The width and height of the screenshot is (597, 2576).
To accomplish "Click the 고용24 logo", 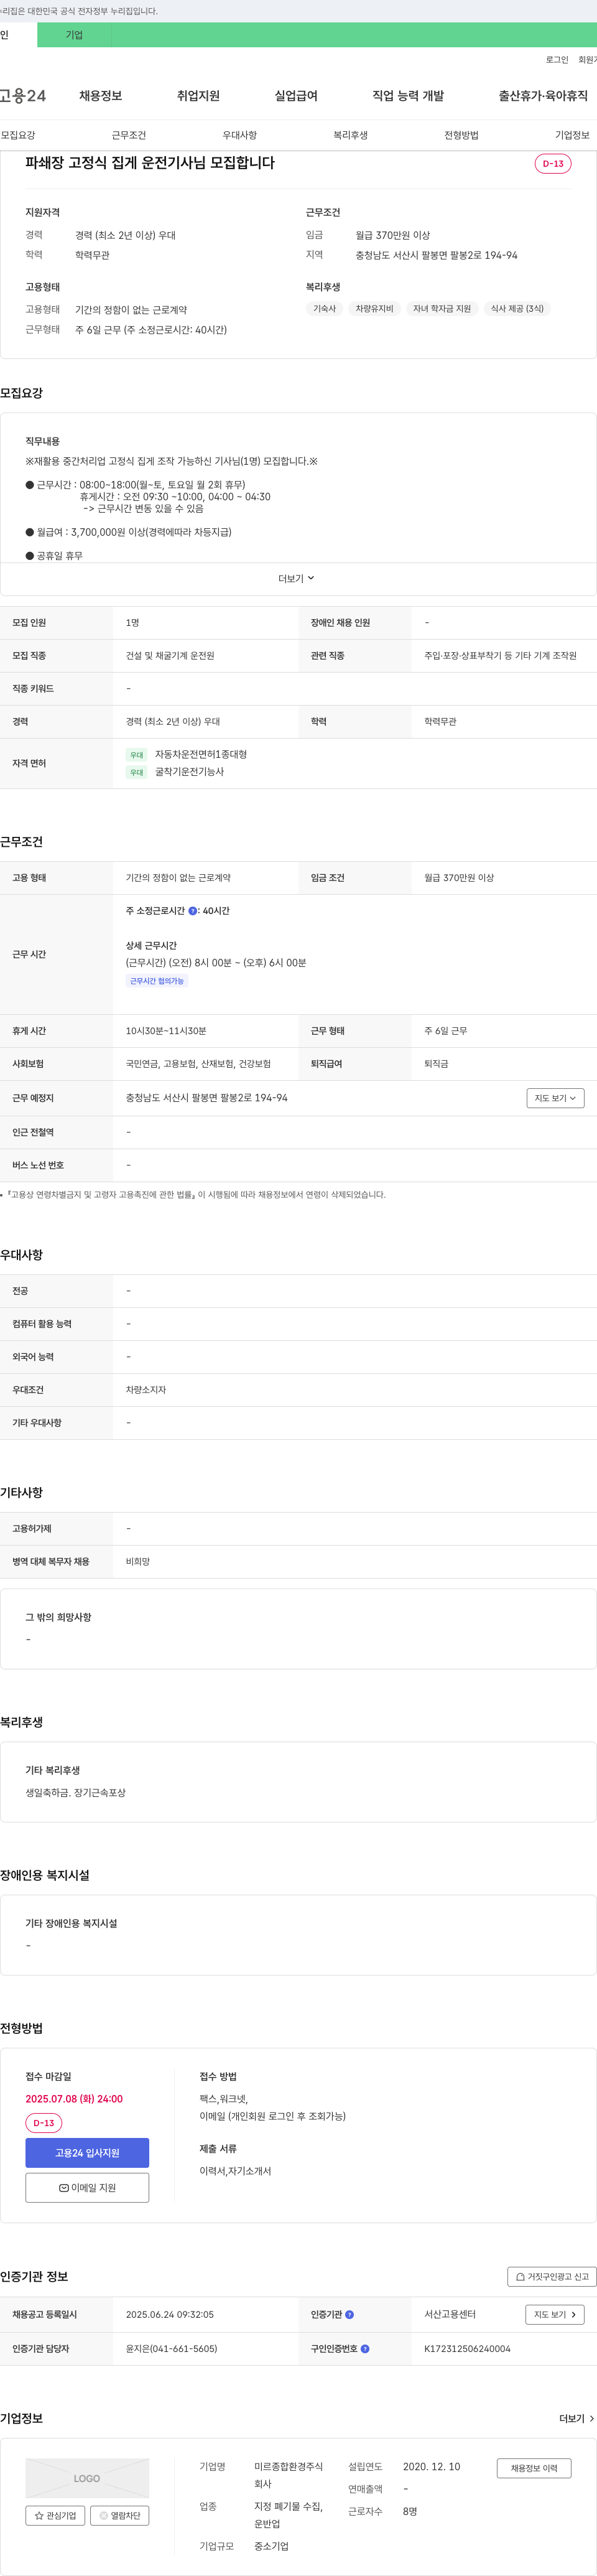I will click(23, 96).
